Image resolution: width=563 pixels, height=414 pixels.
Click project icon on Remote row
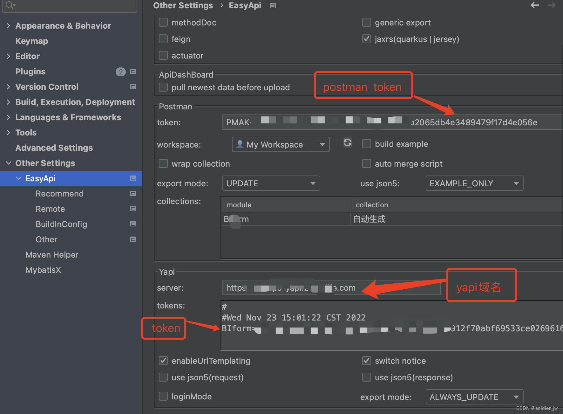[133, 209]
